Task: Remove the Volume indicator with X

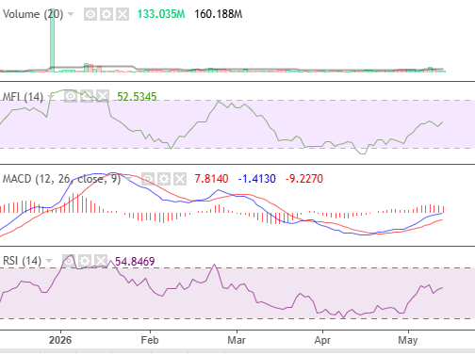Action: coord(123,14)
